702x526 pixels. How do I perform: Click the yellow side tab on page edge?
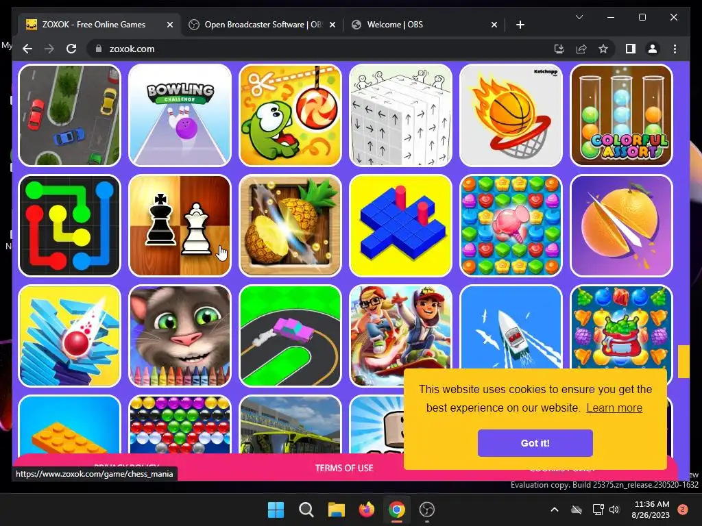(683, 362)
